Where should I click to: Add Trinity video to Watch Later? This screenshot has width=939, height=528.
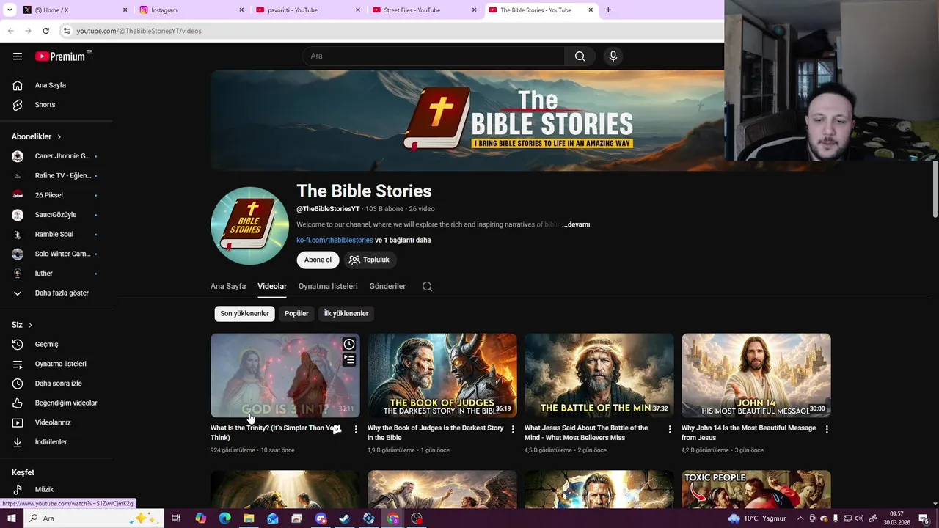(349, 344)
